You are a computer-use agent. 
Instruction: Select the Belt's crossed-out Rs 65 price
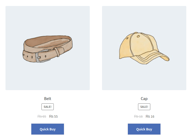(42, 117)
